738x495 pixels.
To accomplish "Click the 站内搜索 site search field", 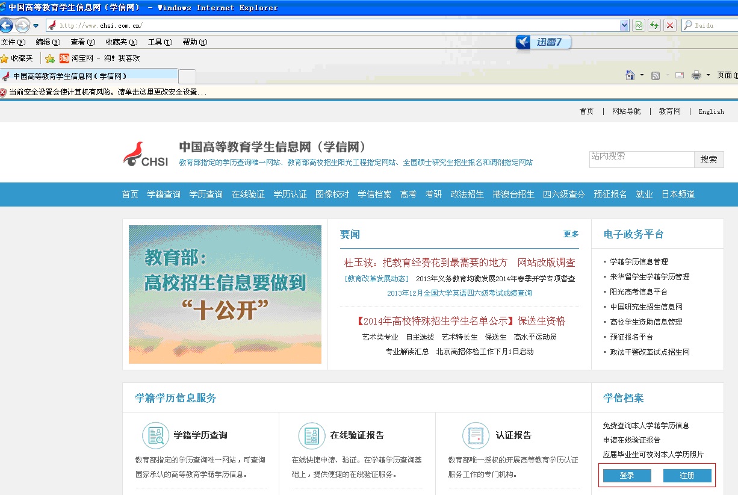I will pyautogui.click(x=641, y=159).
